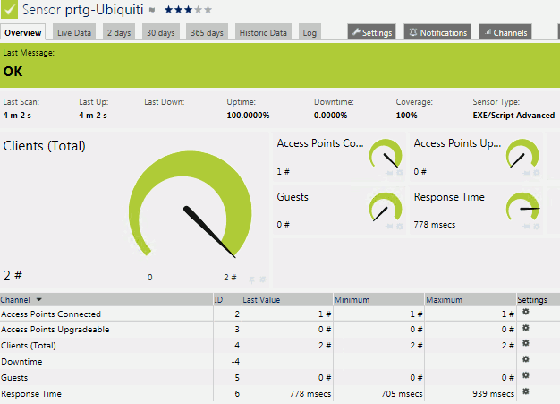This screenshot has height=404, width=560.
Task: Click pin icon on Access Points Co... gauge
Action: point(389,173)
